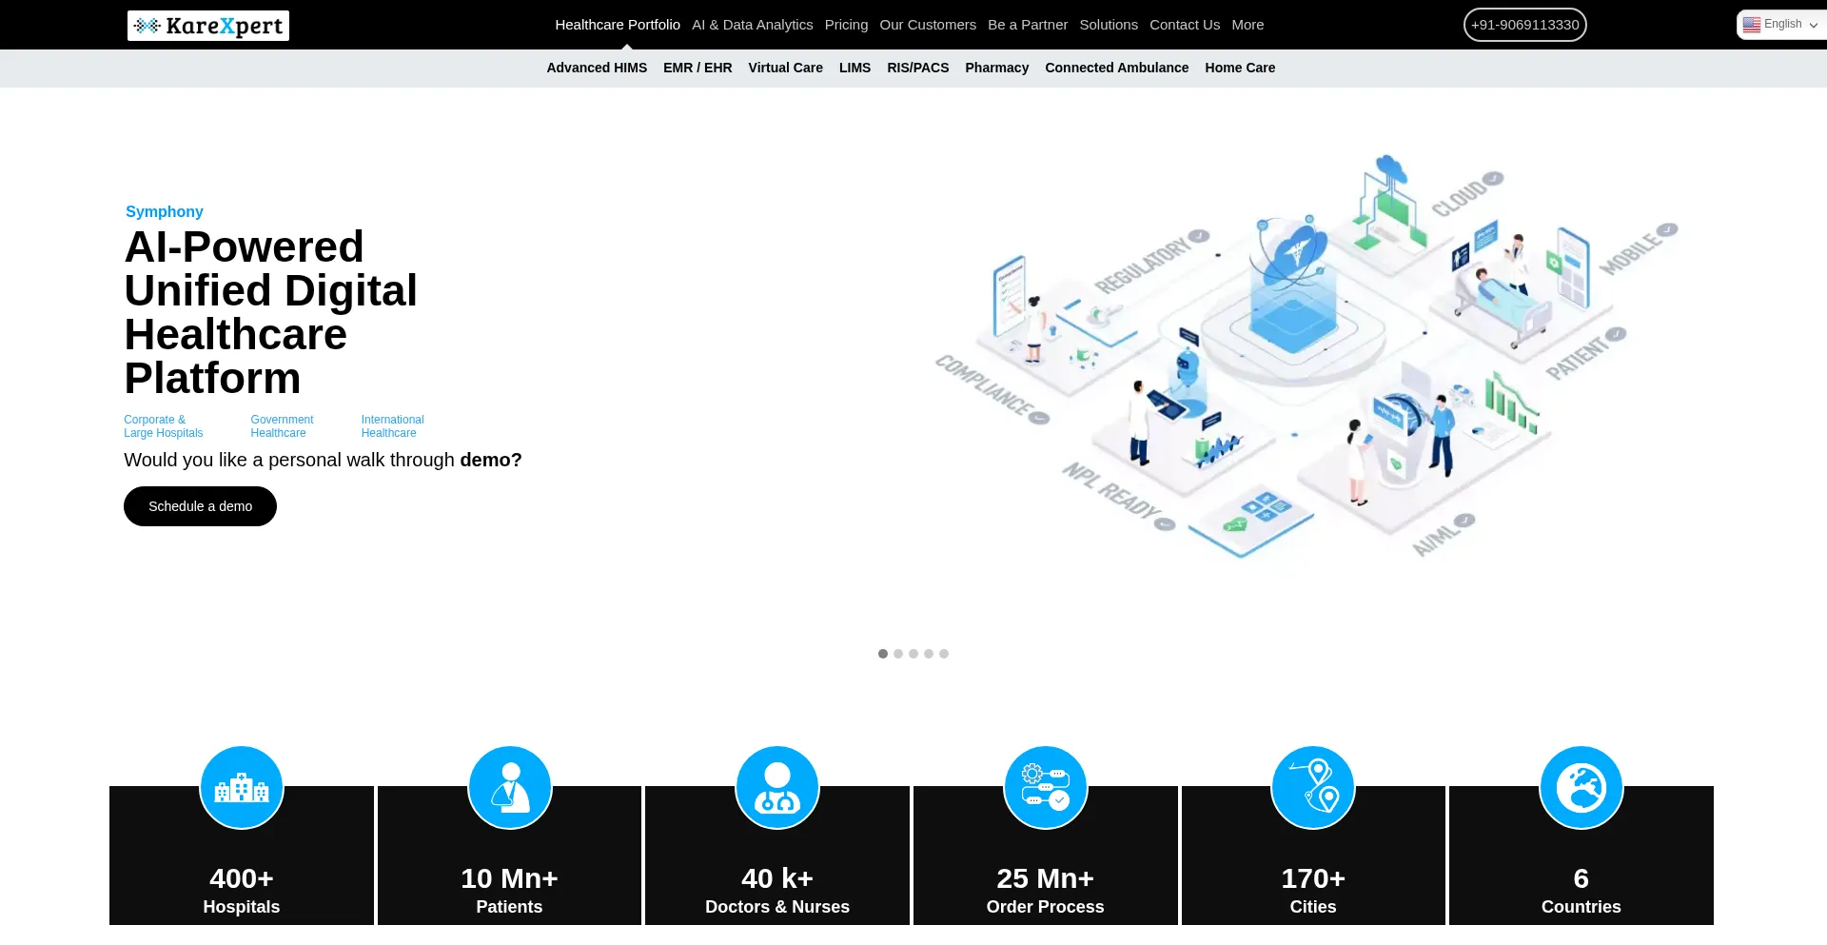
Task: Click the Order Process workflow icon
Action: pyautogui.click(x=1046, y=788)
